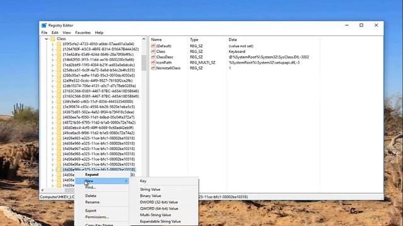Click the Class key folder icon

[53, 39]
